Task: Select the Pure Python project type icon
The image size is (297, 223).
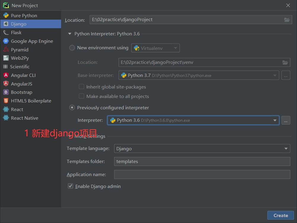Action: 6,15
